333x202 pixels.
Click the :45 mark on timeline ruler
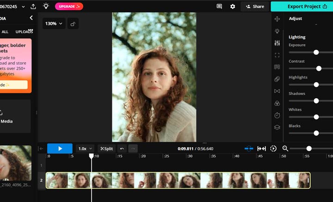[x=260, y=156]
